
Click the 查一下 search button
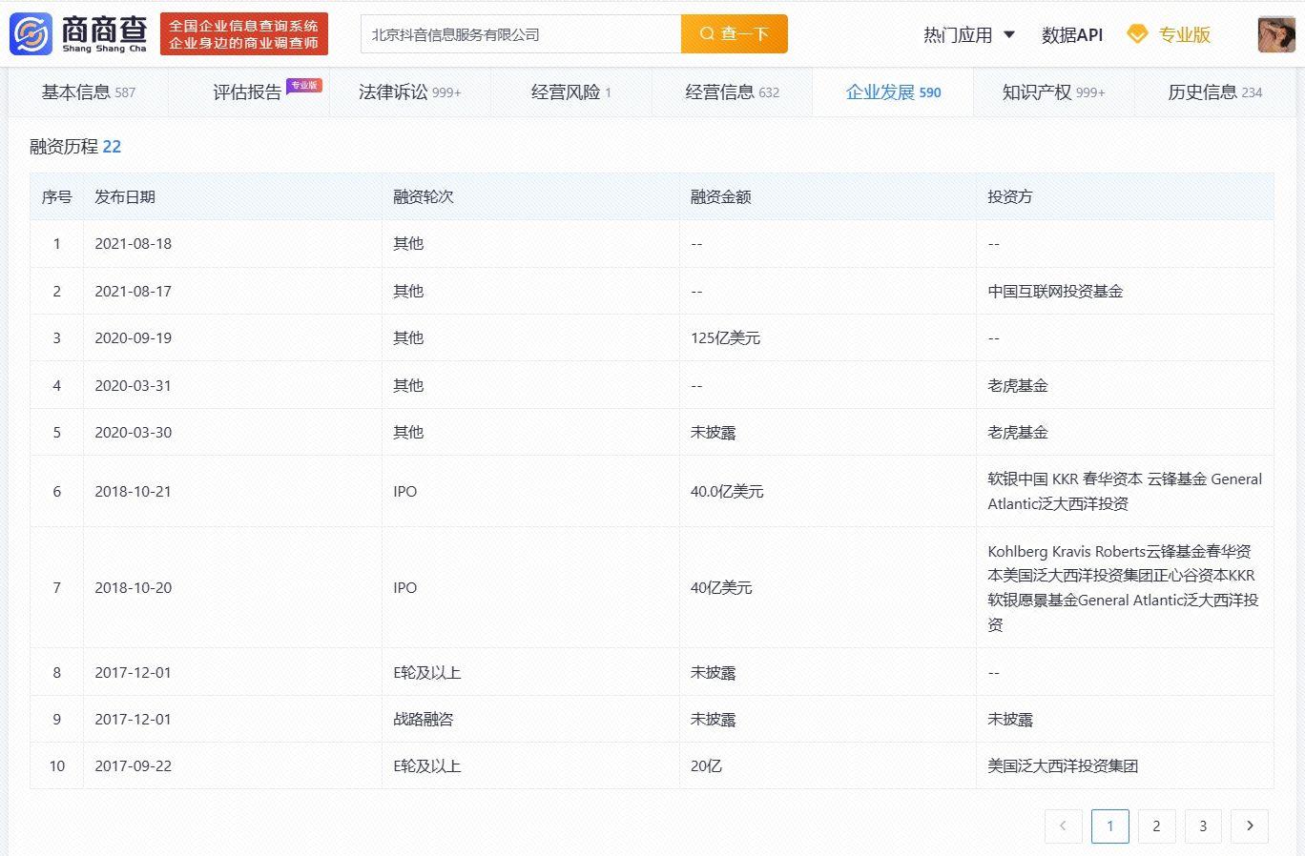pos(735,32)
